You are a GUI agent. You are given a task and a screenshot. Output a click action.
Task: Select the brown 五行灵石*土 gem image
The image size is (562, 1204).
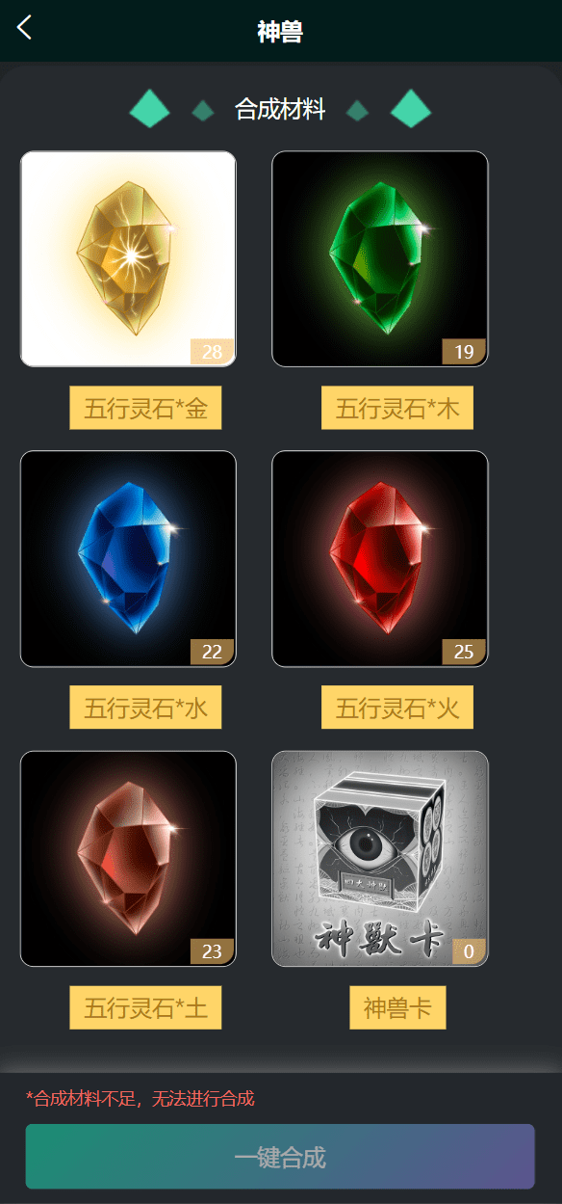click(128, 859)
